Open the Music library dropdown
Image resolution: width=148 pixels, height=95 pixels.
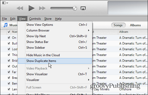[x=9, y=25]
